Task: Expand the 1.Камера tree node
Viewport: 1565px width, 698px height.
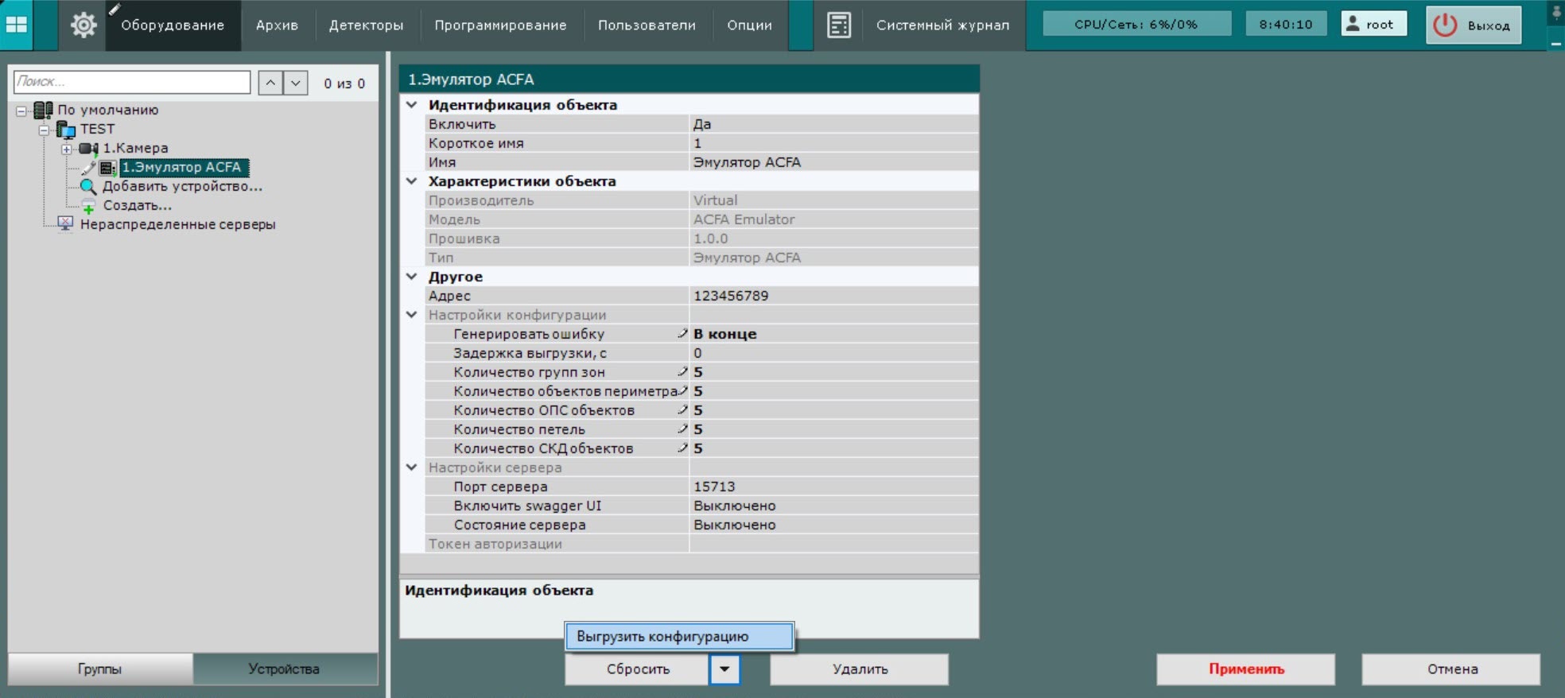Action: coord(67,149)
